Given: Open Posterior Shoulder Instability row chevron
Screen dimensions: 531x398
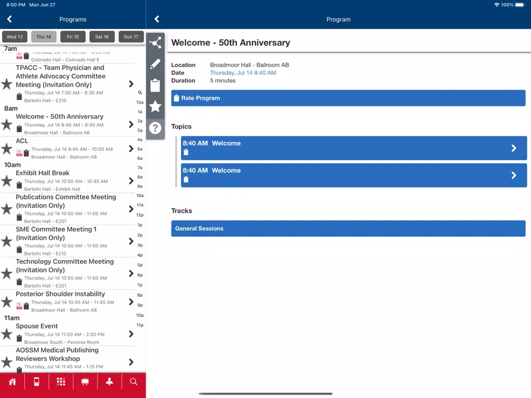Looking at the screenshot, I should point(131,302).
